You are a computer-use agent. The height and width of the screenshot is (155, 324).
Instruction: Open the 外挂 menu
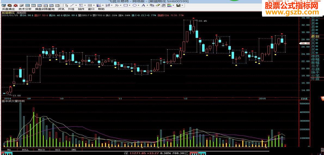(71, 9)
